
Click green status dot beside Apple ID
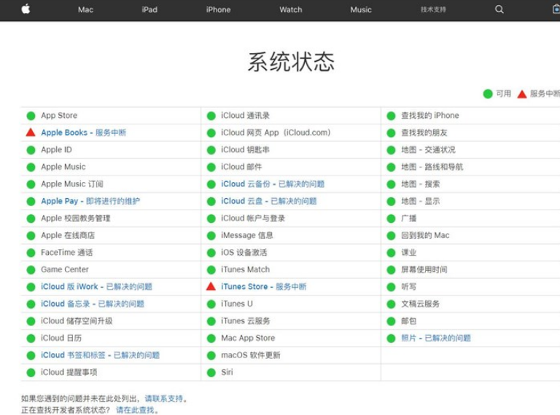pos(31,150)
